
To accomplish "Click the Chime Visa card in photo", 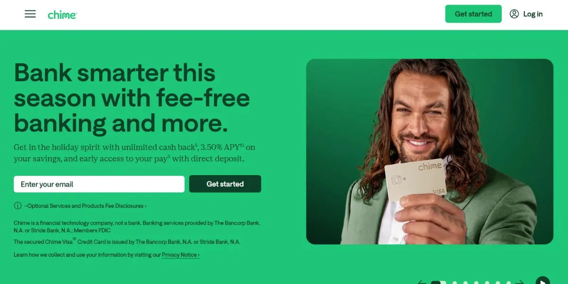I will pyautogui.click(x=416, y=180).
